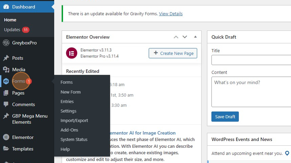
Task: Open Add-Ons submenu item
Action: click(x=69, y=130)
